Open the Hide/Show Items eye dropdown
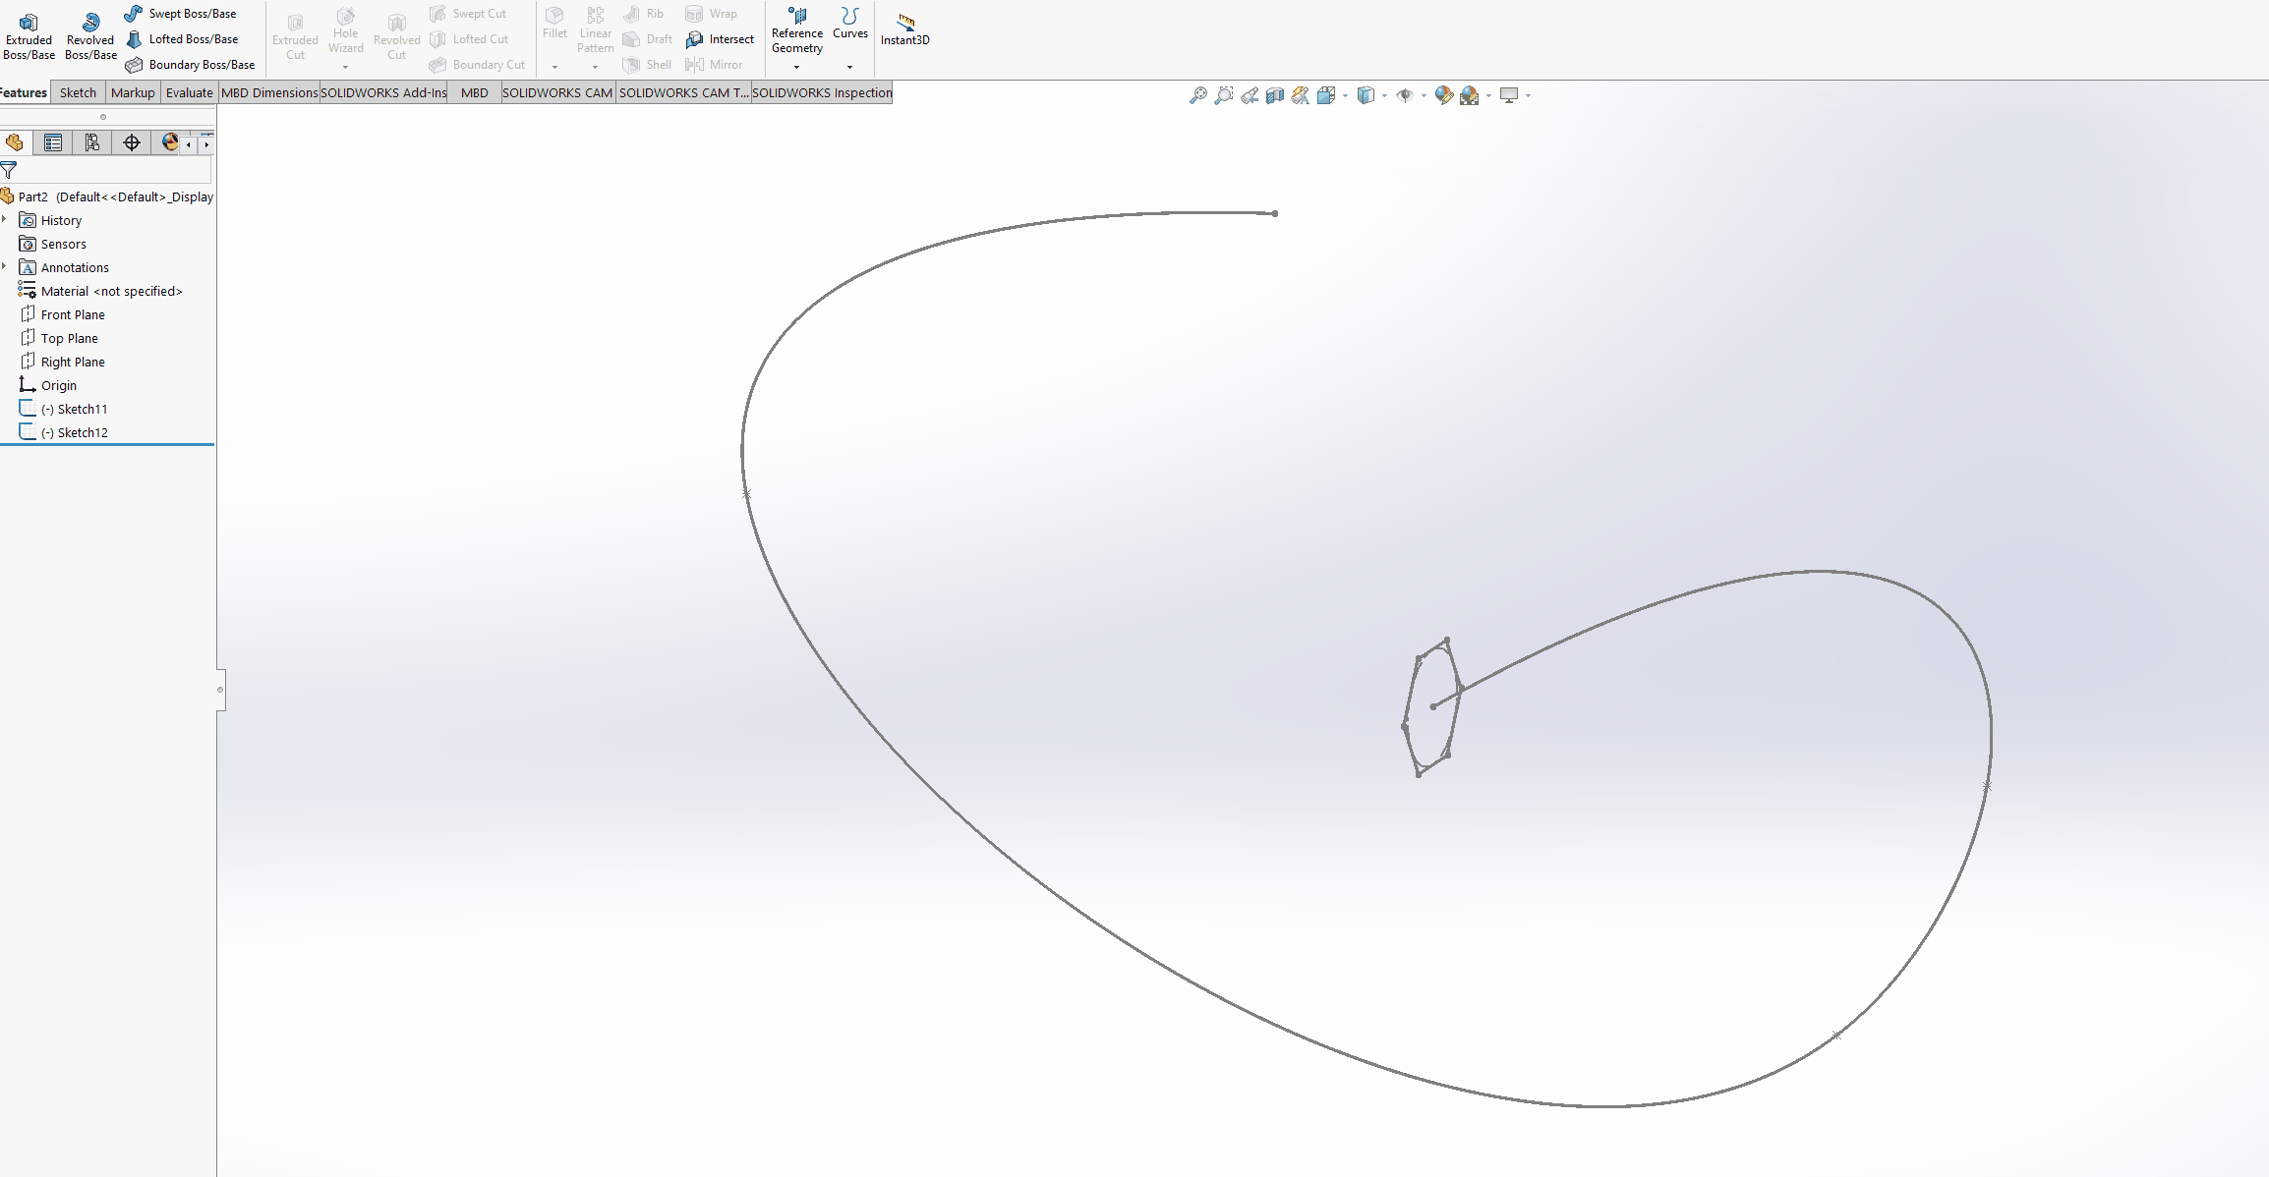Image resolution: width=2269 pixels, height=1177 pixels. tap(1424, 95)
